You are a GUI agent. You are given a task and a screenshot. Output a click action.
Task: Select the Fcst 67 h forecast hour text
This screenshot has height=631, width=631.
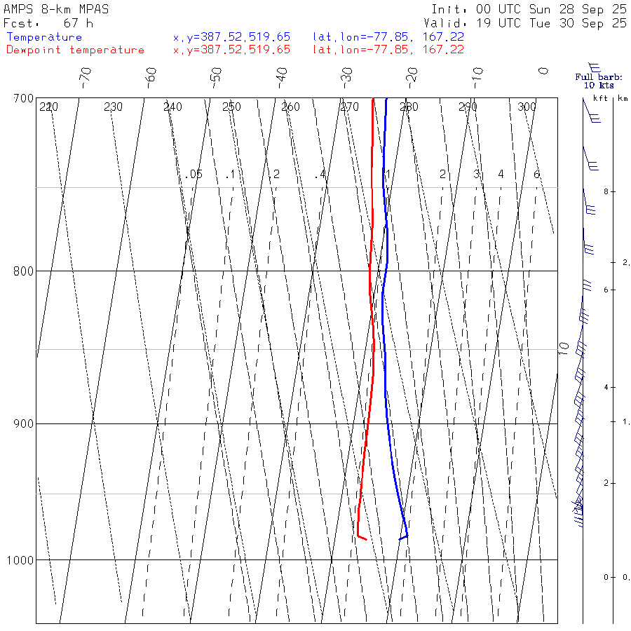[x=48, y=23]
